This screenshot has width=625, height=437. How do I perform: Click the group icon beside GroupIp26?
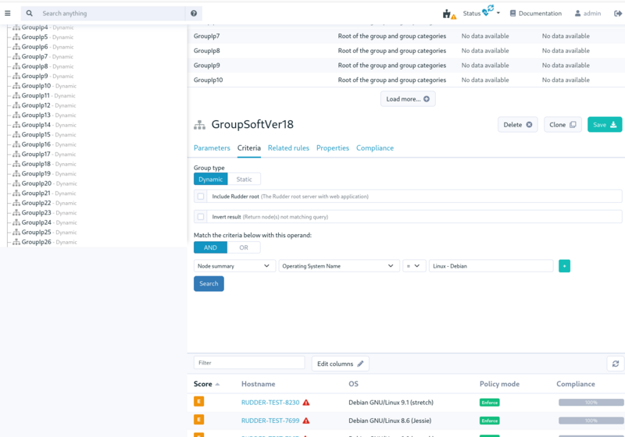16,242
